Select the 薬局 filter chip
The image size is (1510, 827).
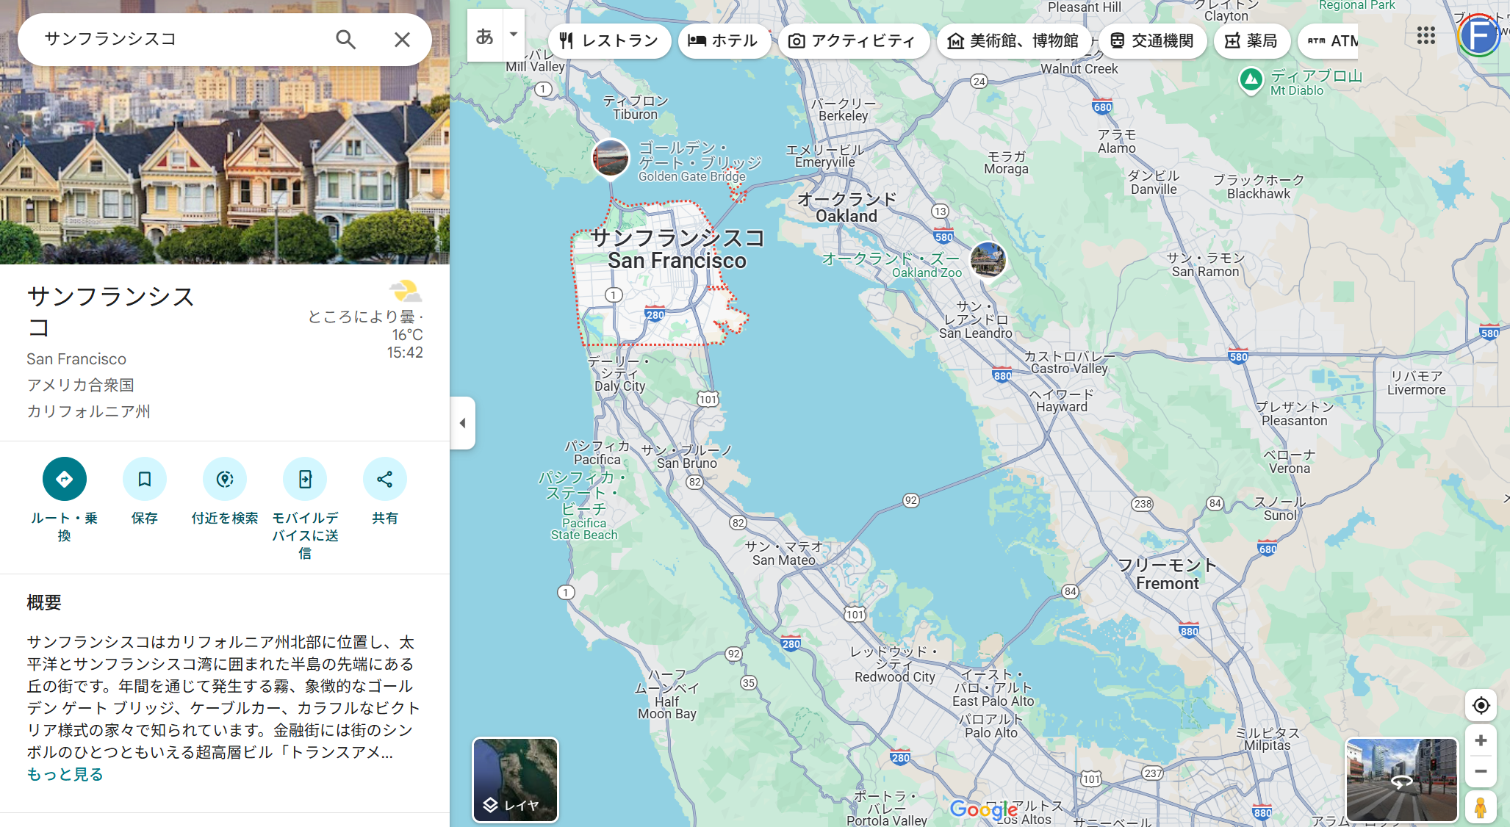tap(1251, 40)
